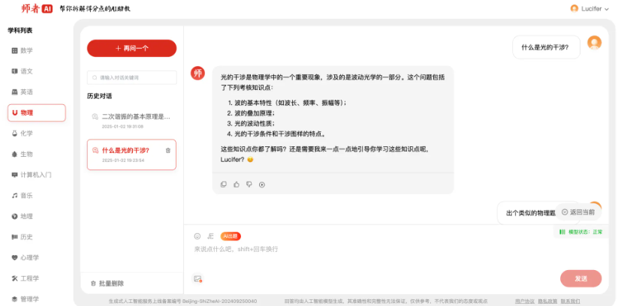This screenshot has height=306, width=618.
Task: Open the 用户协议 link
Action: click(525, 301)
